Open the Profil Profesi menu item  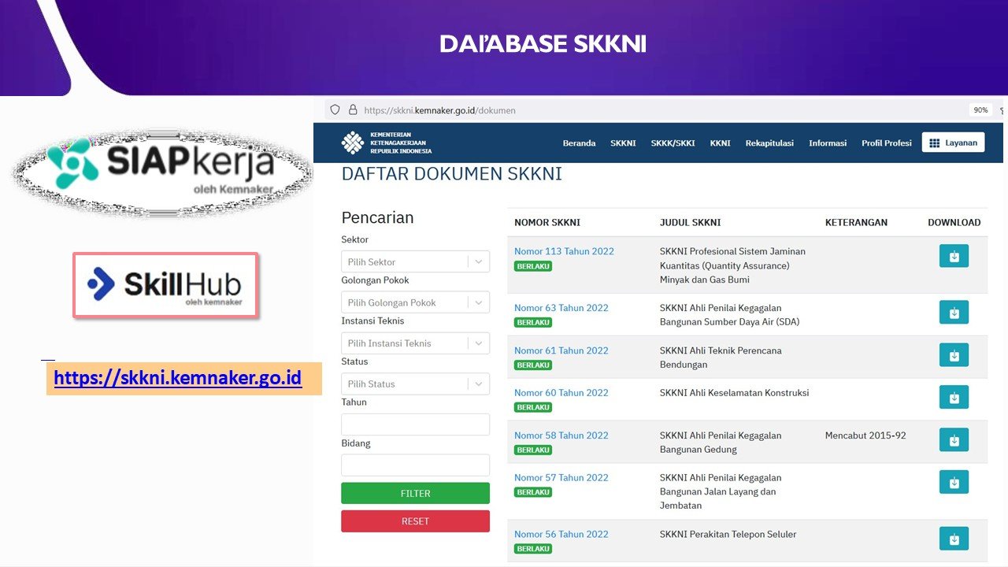pyautogui.click(x=886, y=143)
